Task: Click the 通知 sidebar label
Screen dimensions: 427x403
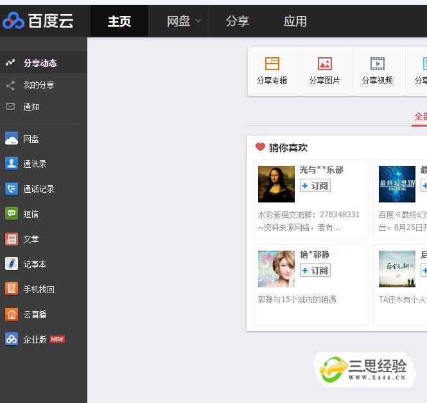Action: point(31,107)
